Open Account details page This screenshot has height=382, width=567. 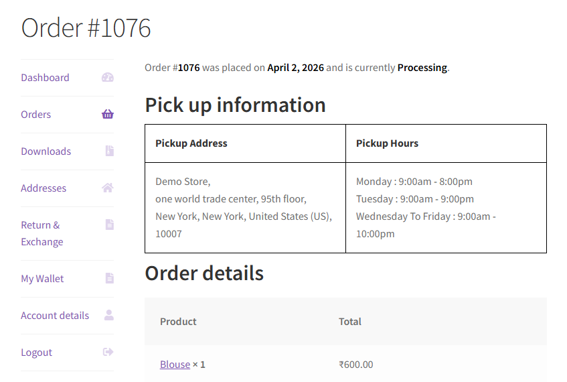pyautogui.click(x=55, y=316)
